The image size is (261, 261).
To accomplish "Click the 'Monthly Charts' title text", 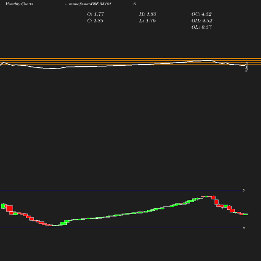I will pos(19,4).
